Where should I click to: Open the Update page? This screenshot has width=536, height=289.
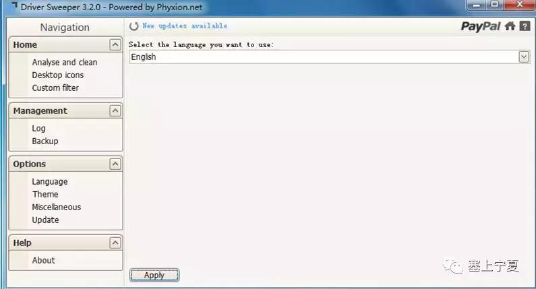tap(45, 220)
